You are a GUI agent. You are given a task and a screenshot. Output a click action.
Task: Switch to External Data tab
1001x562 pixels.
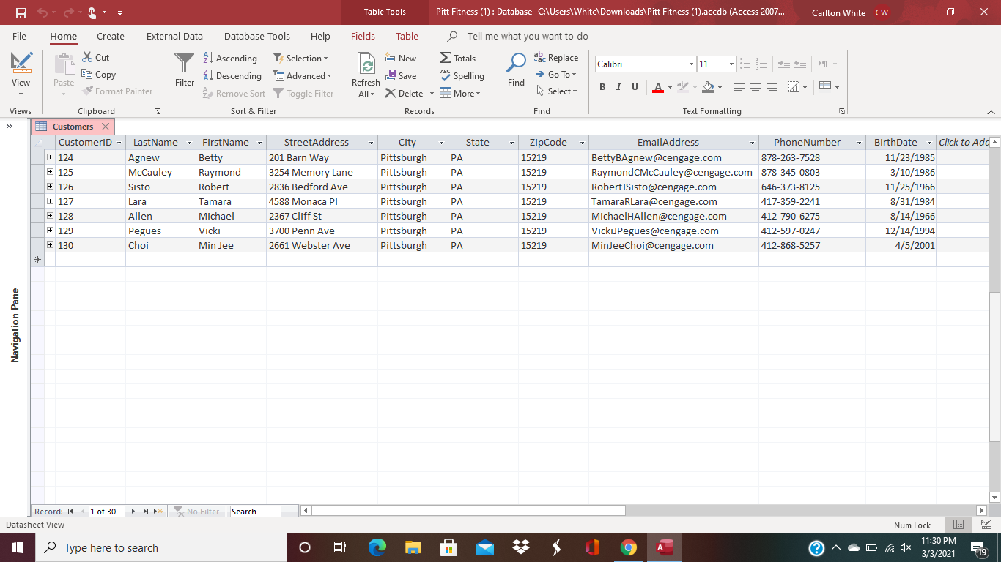[x=174, y=36]
